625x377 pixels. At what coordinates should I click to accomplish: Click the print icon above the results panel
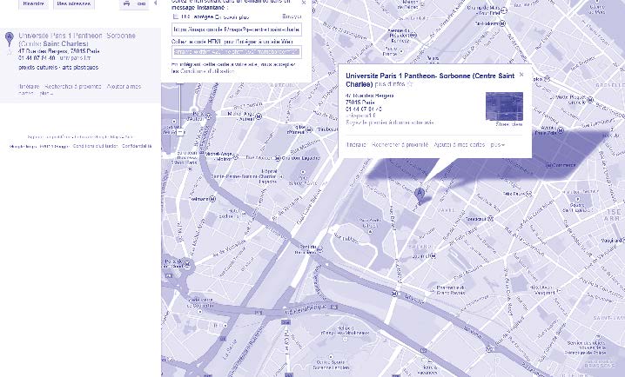click(x=126, y=3)
